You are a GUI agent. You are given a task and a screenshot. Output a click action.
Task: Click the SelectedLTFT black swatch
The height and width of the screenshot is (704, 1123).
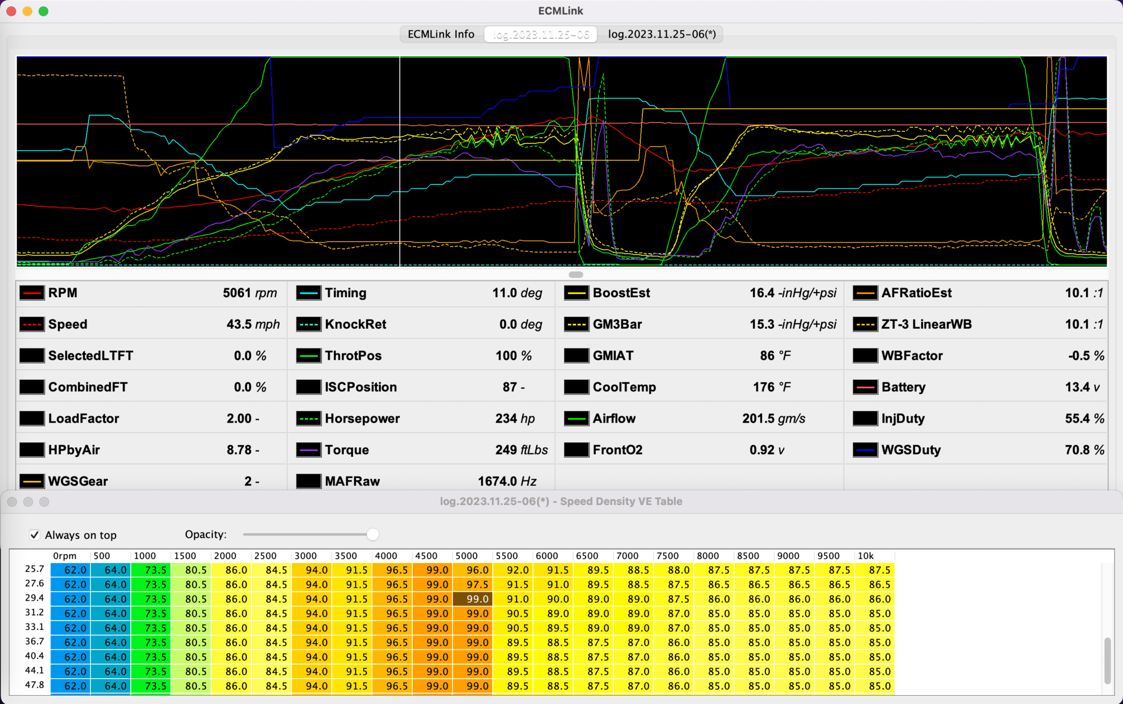[x=32, y=356]
